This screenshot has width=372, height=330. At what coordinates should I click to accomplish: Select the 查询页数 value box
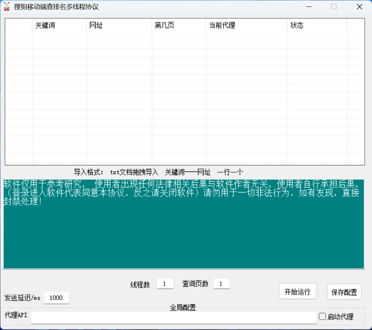click(x=222, y=283)
